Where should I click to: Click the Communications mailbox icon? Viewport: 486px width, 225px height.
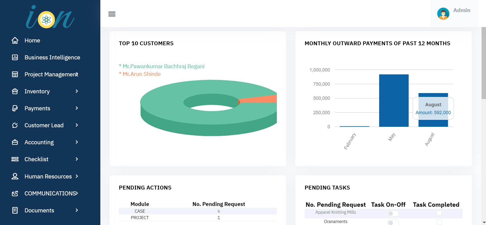(x=15, y=193)
